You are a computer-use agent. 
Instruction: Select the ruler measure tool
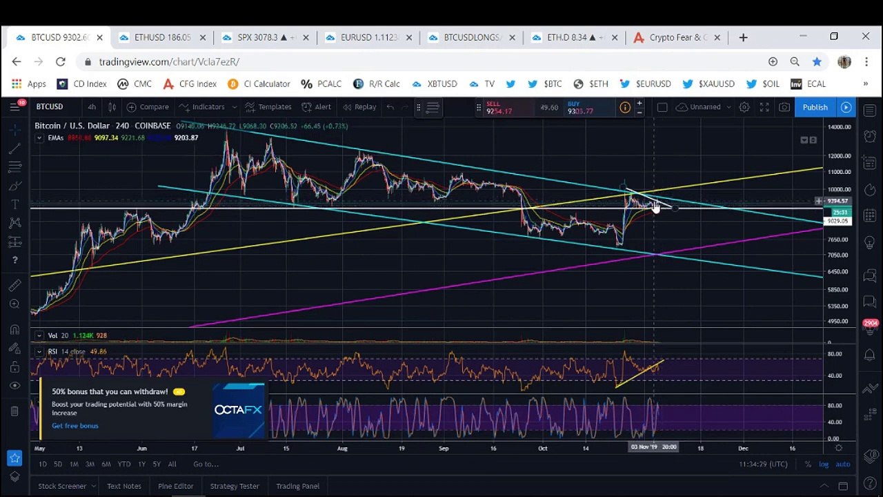14,285
